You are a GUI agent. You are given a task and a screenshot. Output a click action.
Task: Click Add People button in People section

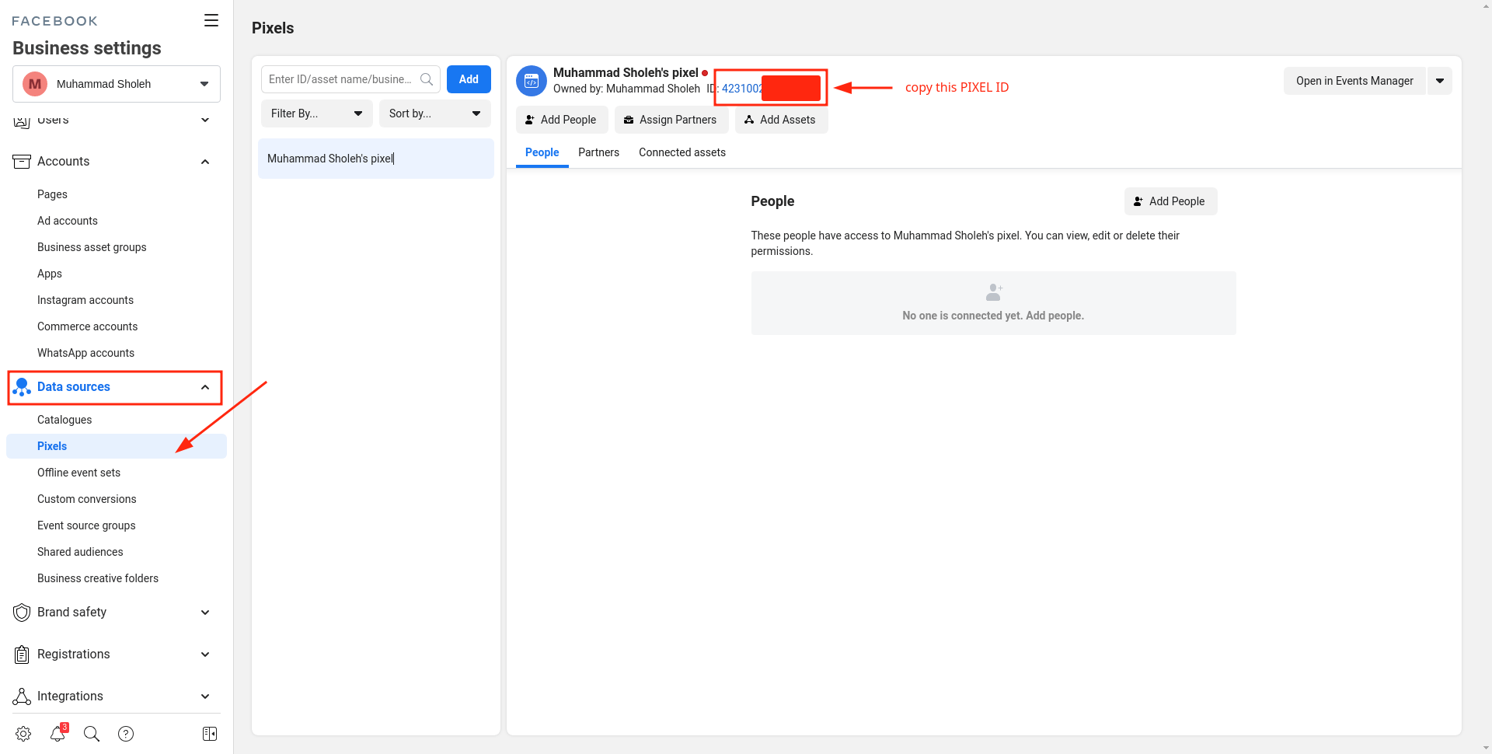(x=1170, y=201)
